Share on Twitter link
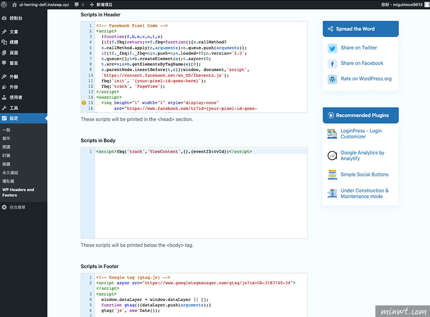Viewport: 430px width, 317px height. click(359, 47)
